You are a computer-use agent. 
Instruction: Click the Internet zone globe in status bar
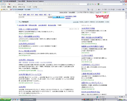97,97
